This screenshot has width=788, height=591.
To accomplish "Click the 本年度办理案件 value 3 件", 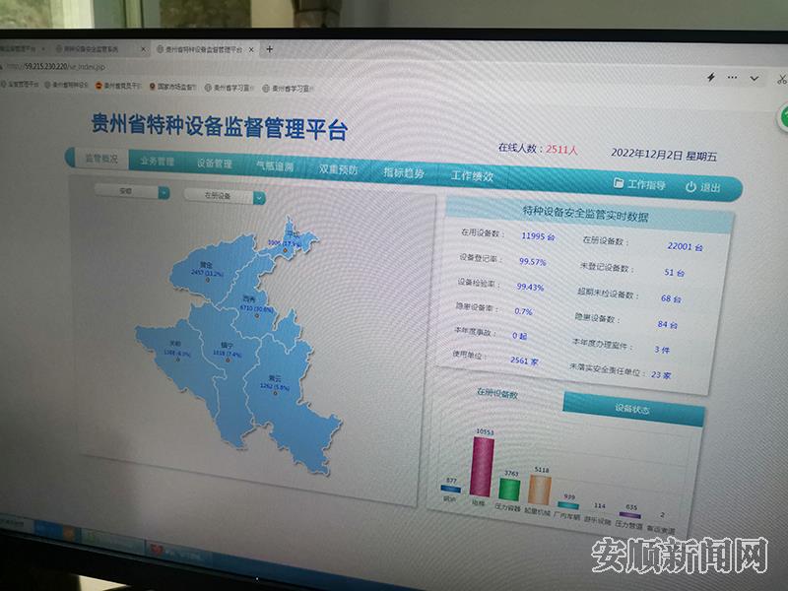I will 662,350.
